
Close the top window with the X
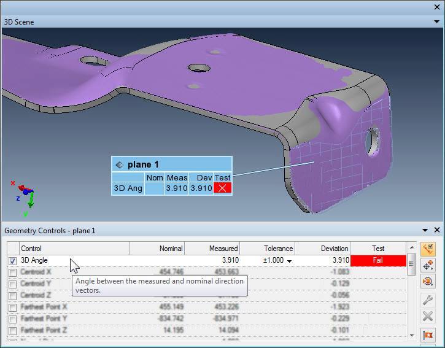point(437,7)
